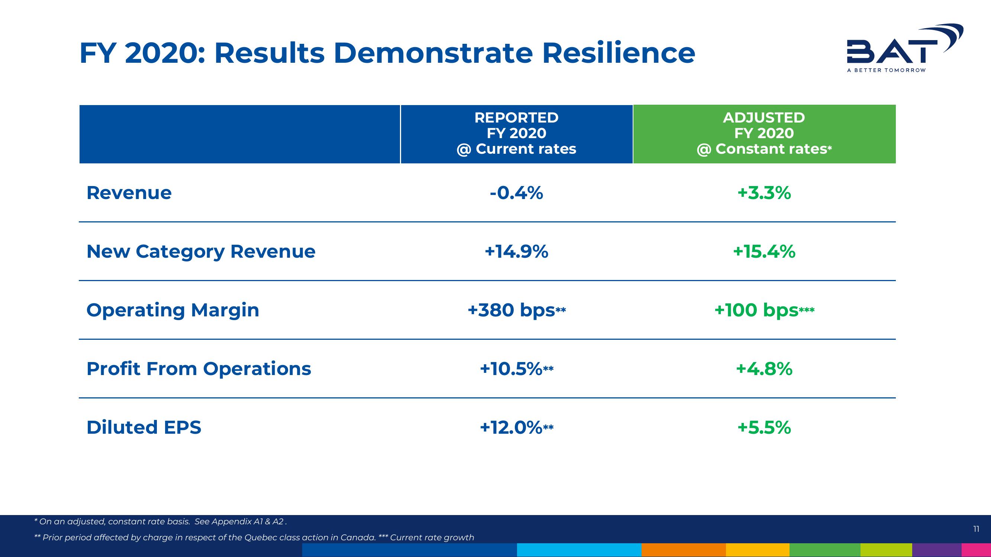Click the 'A BETTER TOMORROW' tagline
Image resolution: width=991 pixels, height=557 pixels.
pyautogui.click(x=886, y=70)
